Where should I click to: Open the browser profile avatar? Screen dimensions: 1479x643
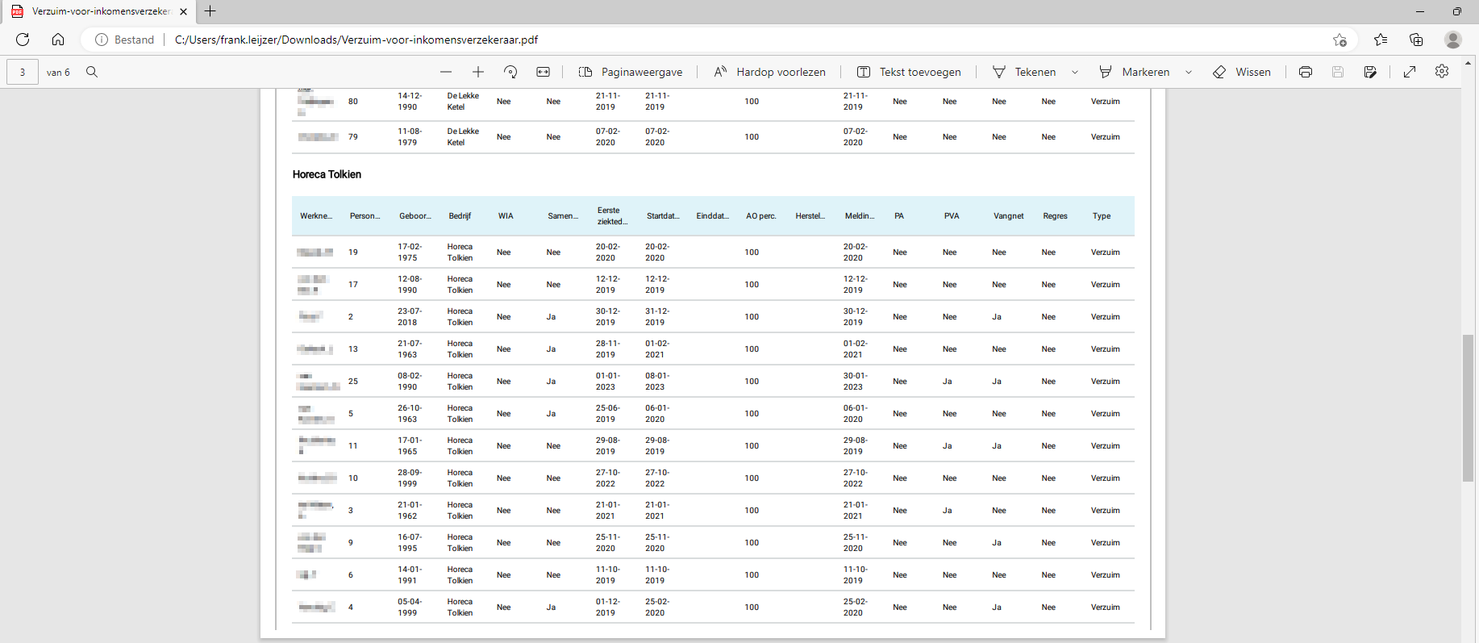coord(1453,40)
